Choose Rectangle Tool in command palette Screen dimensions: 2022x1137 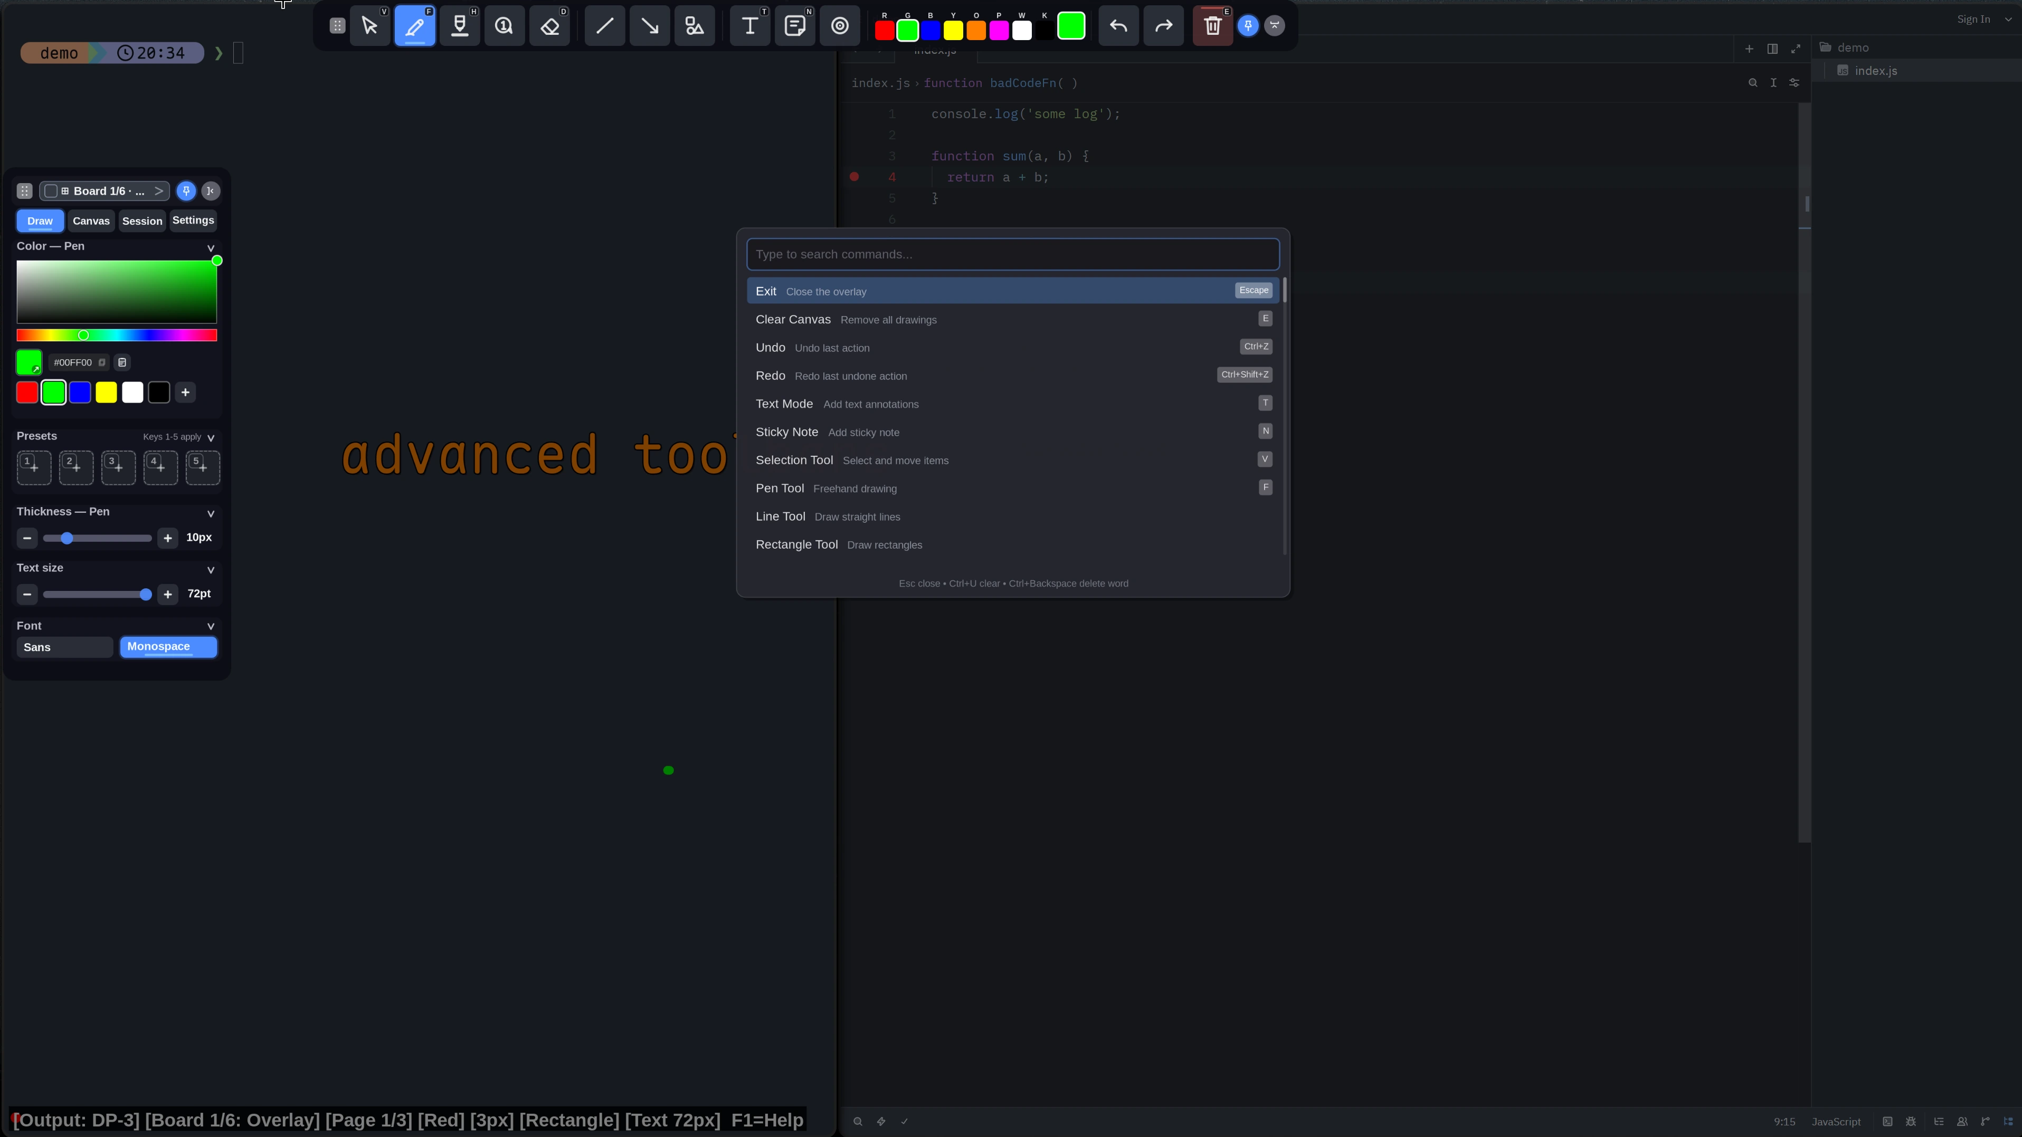click(x=1012, y=544)
